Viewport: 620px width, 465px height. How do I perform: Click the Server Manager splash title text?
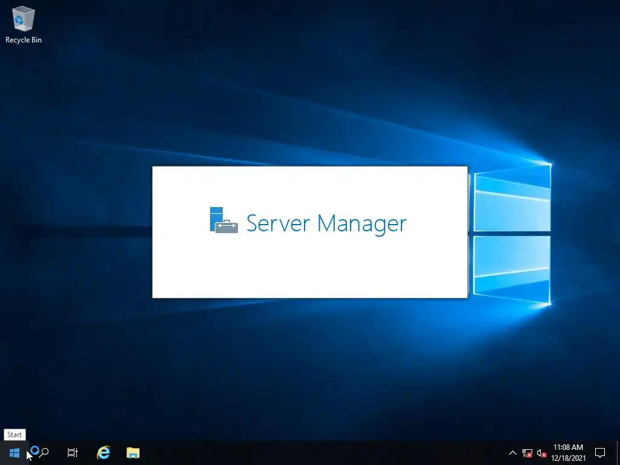326,223
